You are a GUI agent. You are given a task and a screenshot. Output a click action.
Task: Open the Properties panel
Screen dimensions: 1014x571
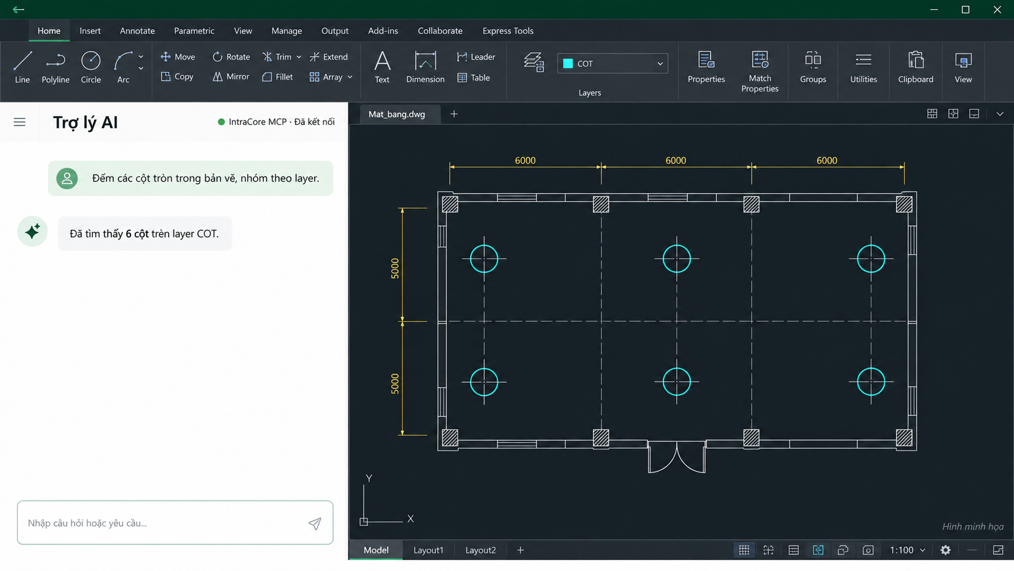tap(707, 67)
